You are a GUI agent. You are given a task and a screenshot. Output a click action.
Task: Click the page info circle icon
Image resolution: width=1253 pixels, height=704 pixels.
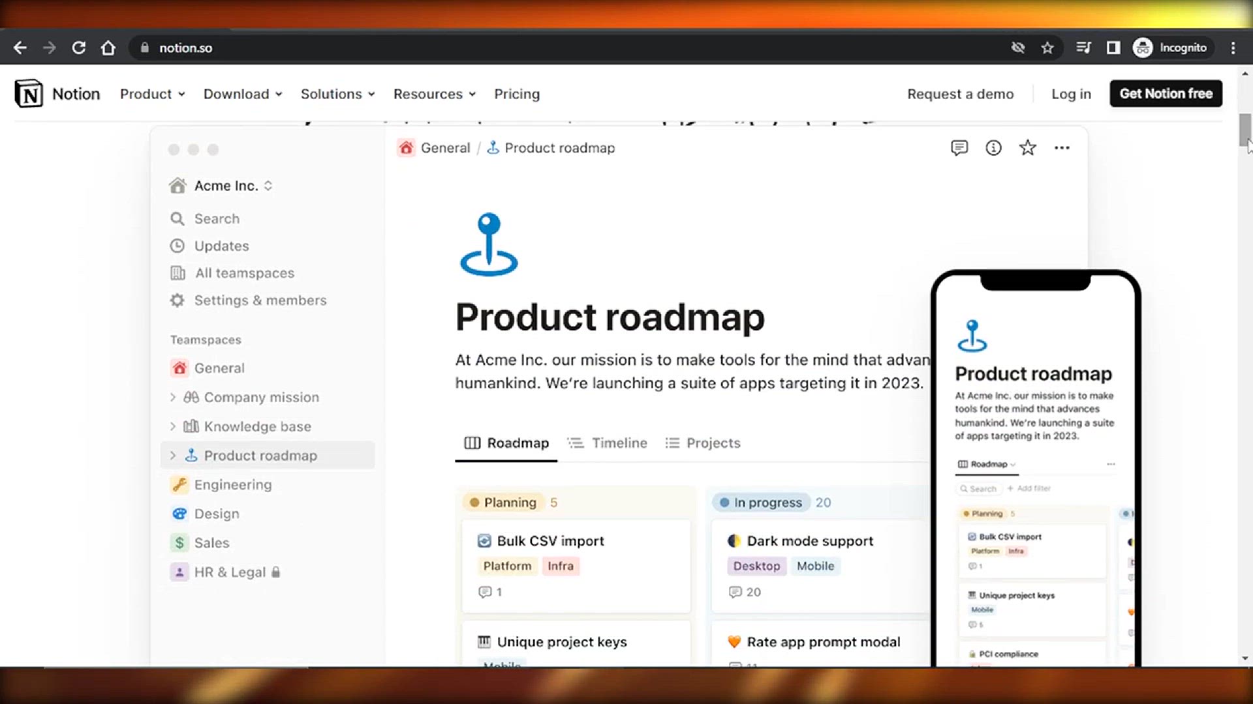(993, 148)
